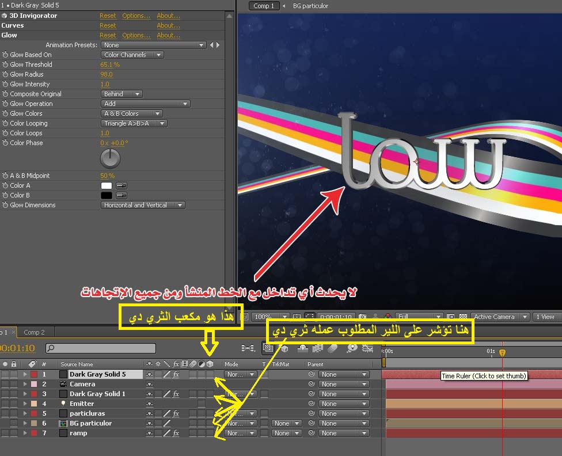Open the Glow Dimensions dropdown
Image resolution: width=562 pixels, height=456 pixels.
coord(143,205)
